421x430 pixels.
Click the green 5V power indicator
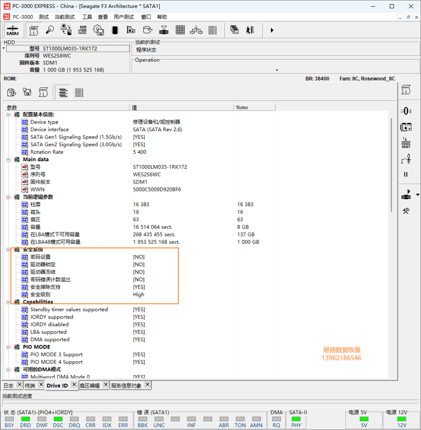click(364, 419)
